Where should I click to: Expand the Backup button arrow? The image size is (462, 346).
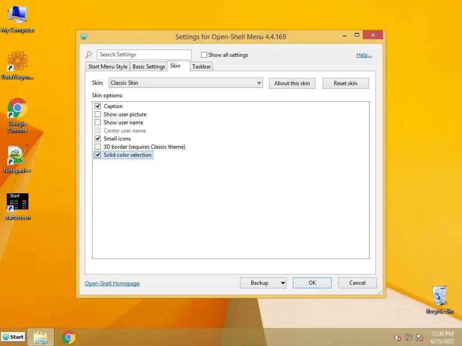pyautogui.click(x=282, y=283)
